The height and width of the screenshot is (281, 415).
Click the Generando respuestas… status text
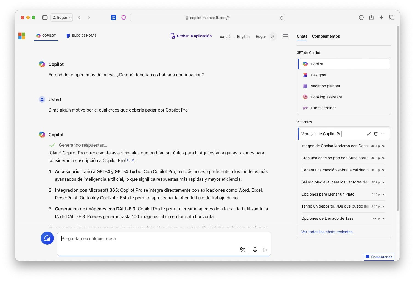point(83,145)
